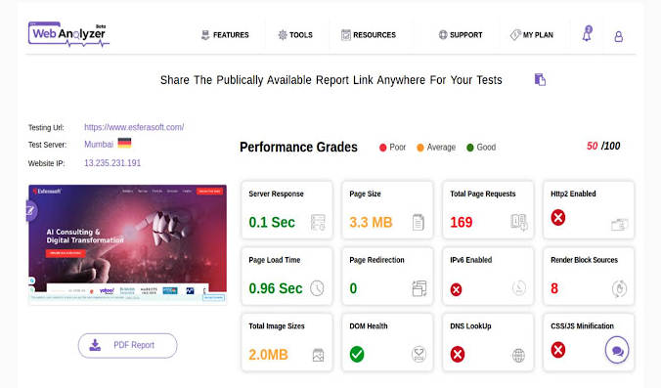Image resolution: width=661 pixels, height=388 pixels.
Task: Click the Page Redirection value 0
Action: click(x=353, y=288)
